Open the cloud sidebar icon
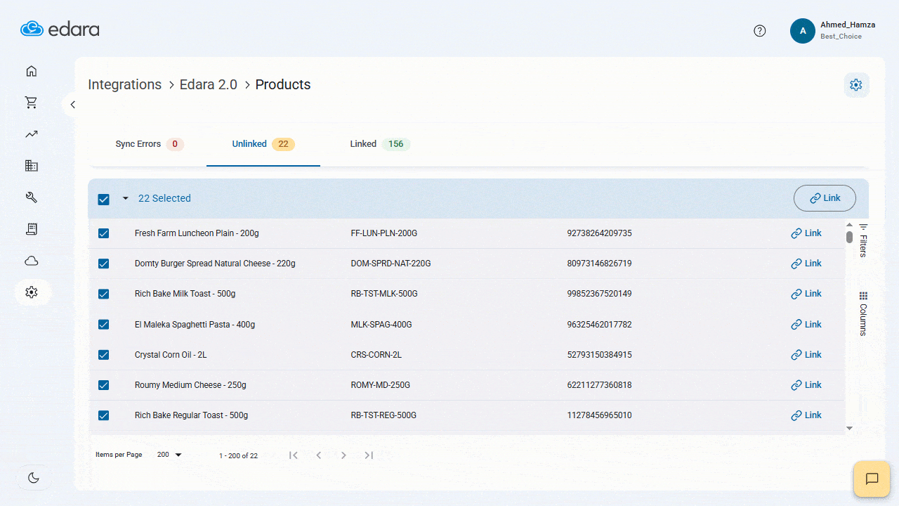The height and width of the screenshot is (506, 899). coord(31,261)
